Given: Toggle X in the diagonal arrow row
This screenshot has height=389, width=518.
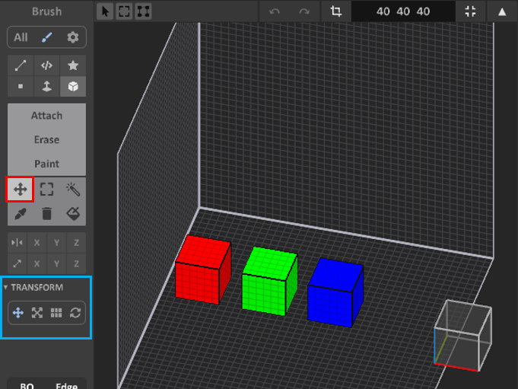Looking at the screenshot, I should click(37, 263).
